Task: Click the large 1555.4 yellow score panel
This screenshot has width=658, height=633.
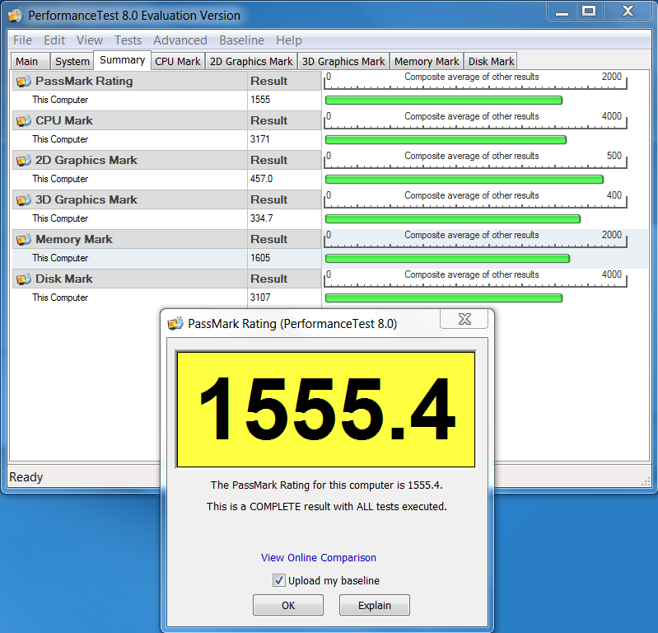Action: tap(325, 409)
